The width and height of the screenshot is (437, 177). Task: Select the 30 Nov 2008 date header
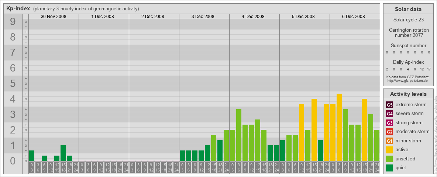54,17
